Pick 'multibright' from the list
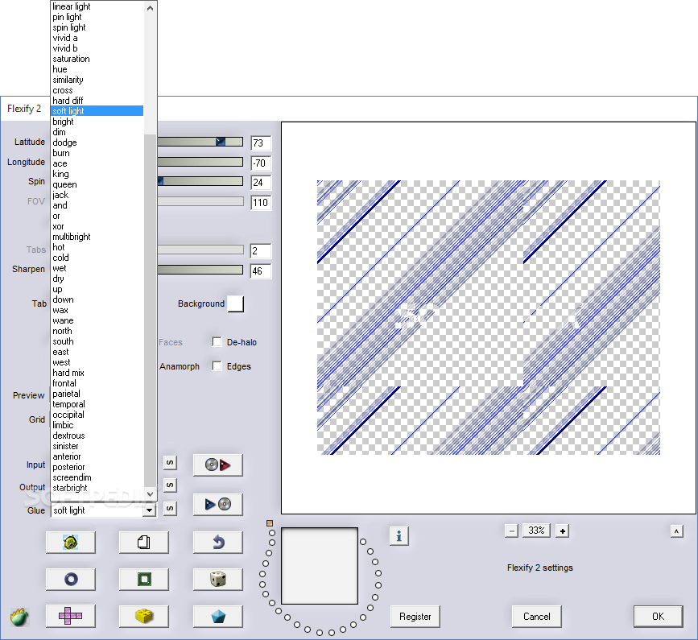698x640 pixels. 97,237
